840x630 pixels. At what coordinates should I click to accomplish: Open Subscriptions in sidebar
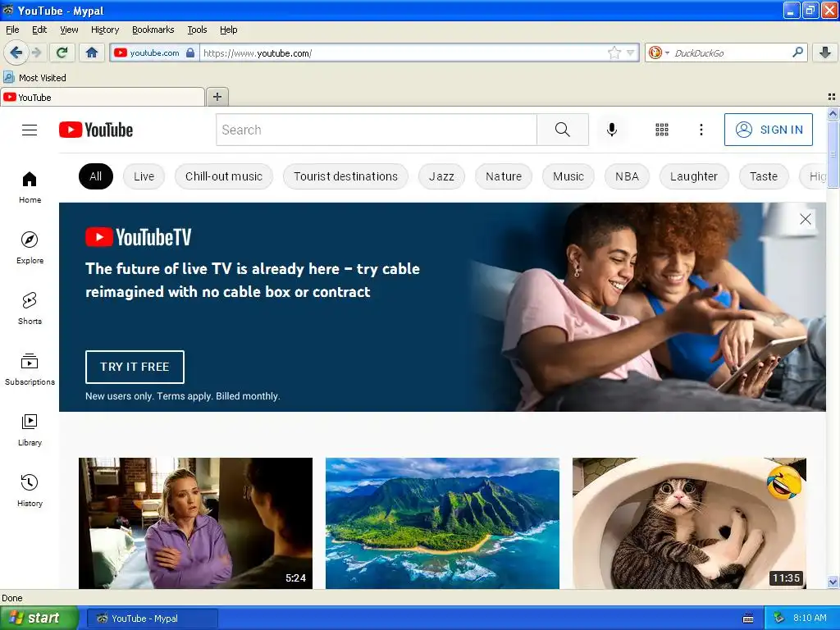[x=30, y=369]
